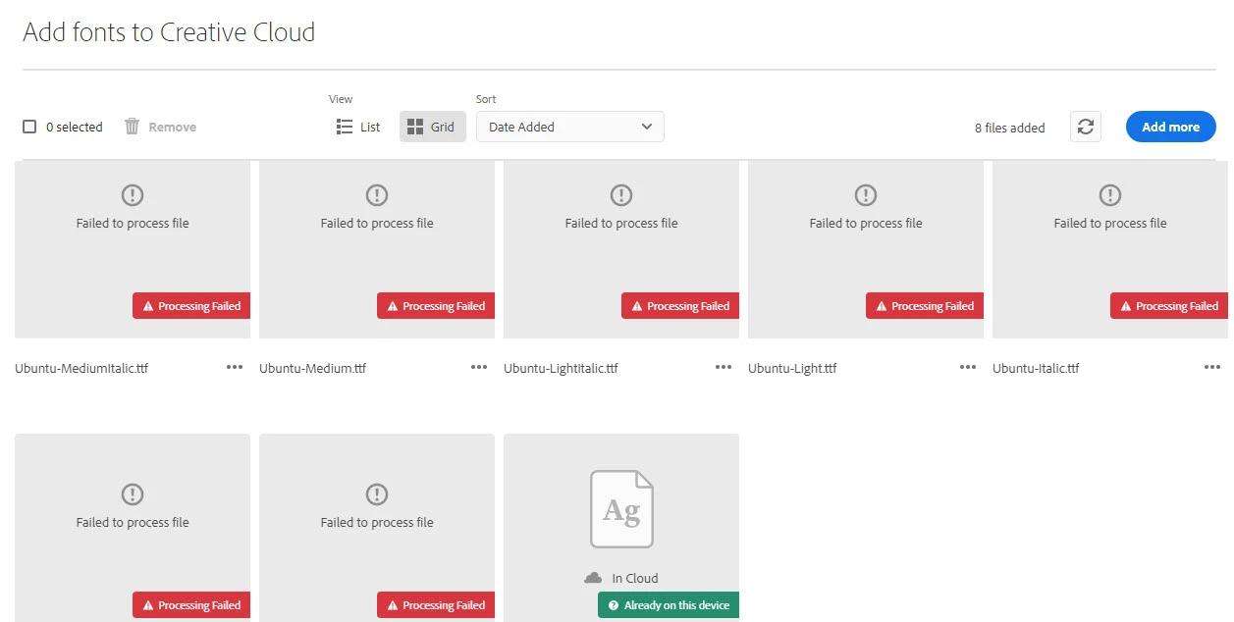This screenshot has width=1234, height=622.
Task: Select the Ubuntu-Italic.ttf file tile
Action: [x=1110, y=249]
